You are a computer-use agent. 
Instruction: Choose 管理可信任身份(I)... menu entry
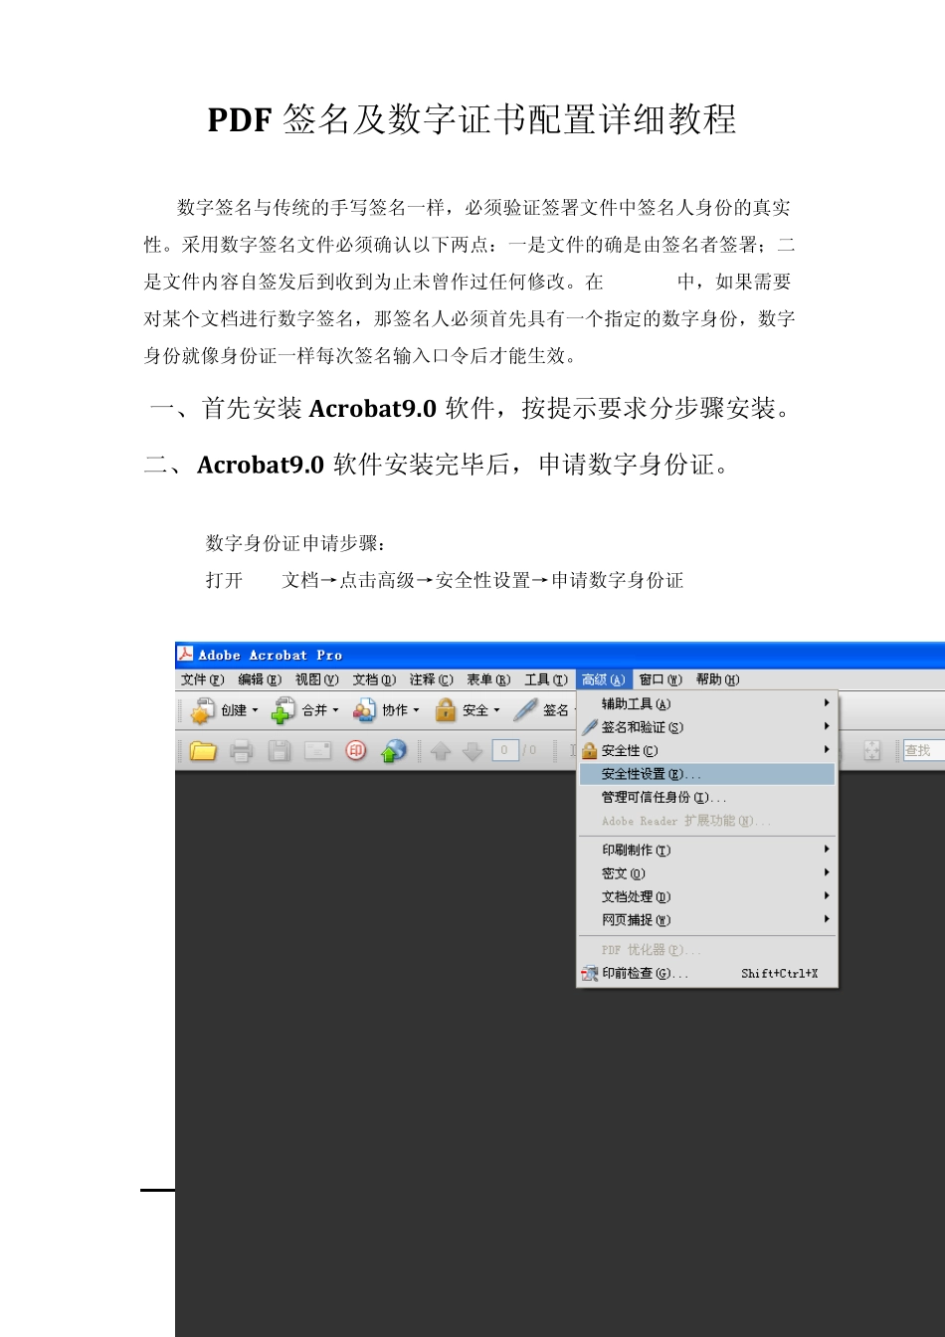pyautogui.click(x=707, y=797)
